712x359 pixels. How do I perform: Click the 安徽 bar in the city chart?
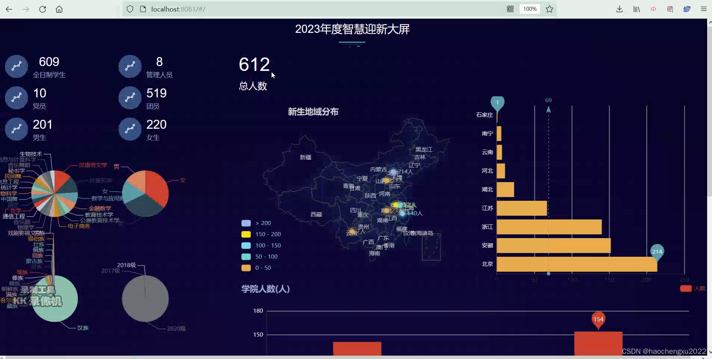[554, 246]
